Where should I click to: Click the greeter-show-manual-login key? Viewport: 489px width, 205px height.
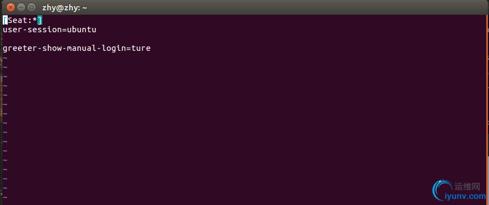(x=64, y=49)
